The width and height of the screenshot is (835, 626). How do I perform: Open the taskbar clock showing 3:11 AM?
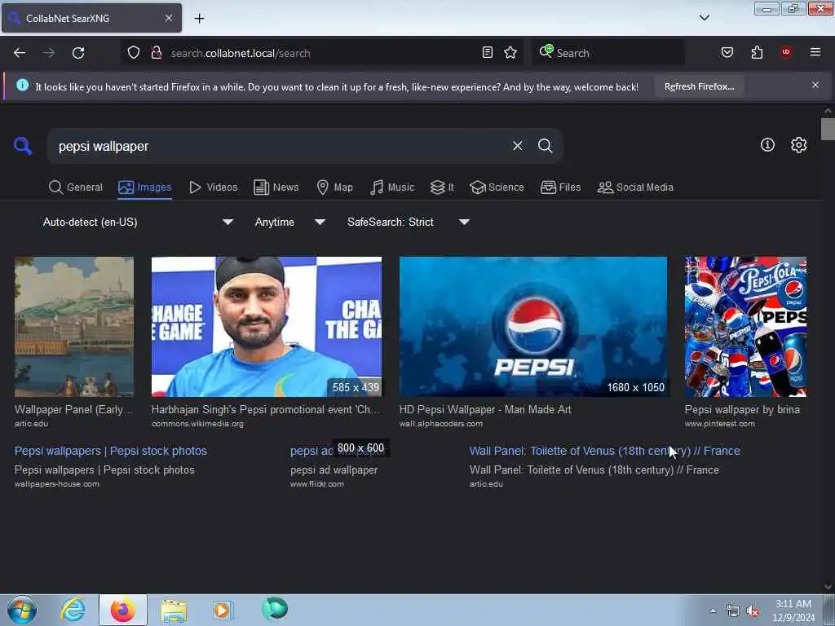click(793, 611)
